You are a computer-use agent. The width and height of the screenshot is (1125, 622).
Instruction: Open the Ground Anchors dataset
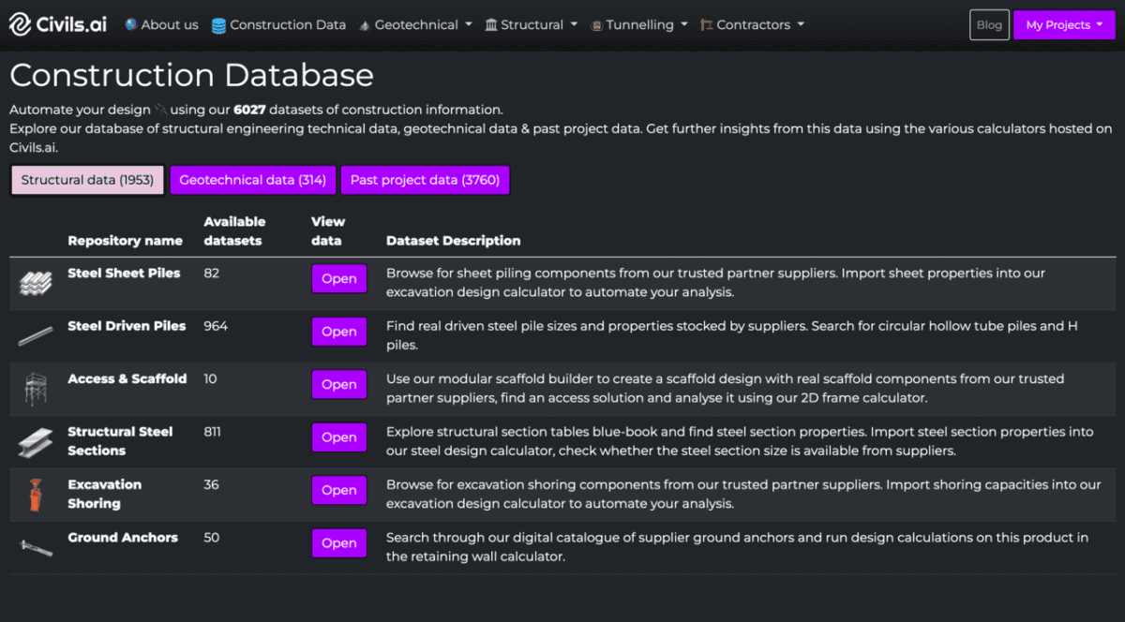coord(338,543)
